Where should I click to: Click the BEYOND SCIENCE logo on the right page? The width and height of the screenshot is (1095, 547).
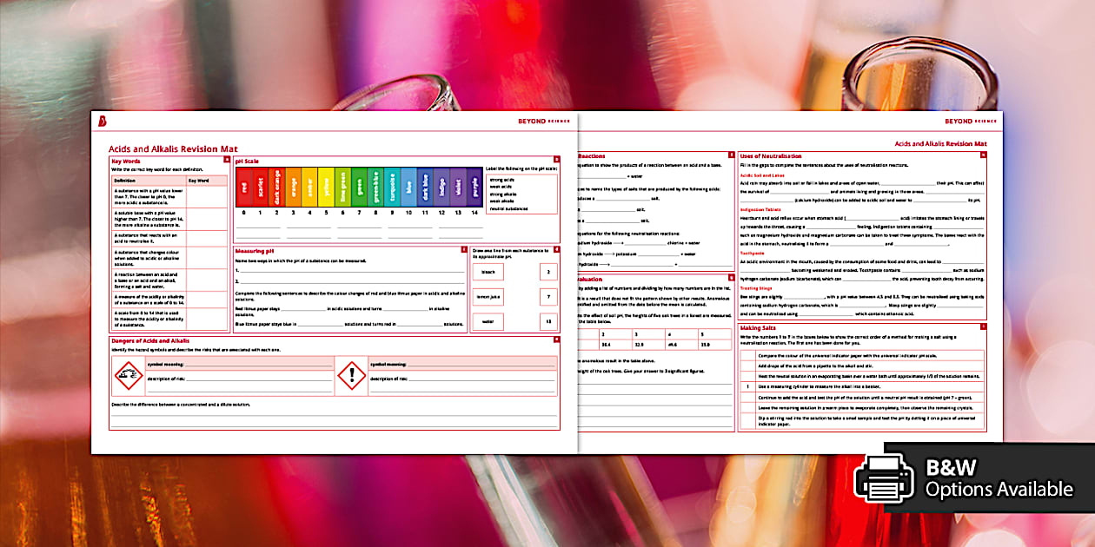(970, 122)
